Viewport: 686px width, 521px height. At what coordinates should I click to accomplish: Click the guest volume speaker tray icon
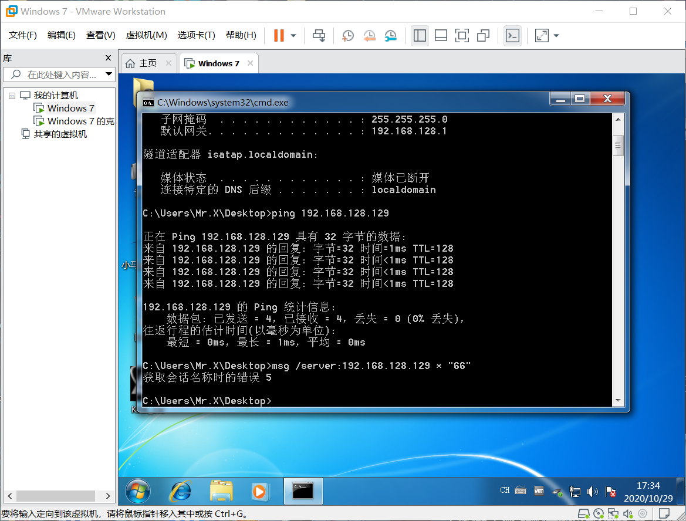click(x=592, y=492)
